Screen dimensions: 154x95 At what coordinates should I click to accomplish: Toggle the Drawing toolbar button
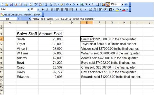click(x=108, y=5)
